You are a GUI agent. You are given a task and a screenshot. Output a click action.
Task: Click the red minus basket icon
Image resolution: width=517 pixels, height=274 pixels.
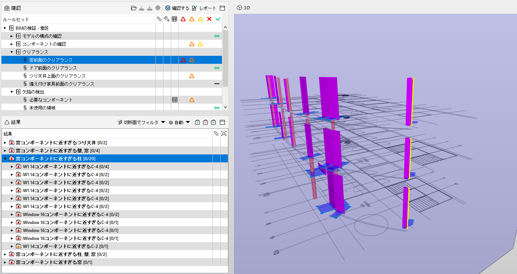[x=205, y=123]
